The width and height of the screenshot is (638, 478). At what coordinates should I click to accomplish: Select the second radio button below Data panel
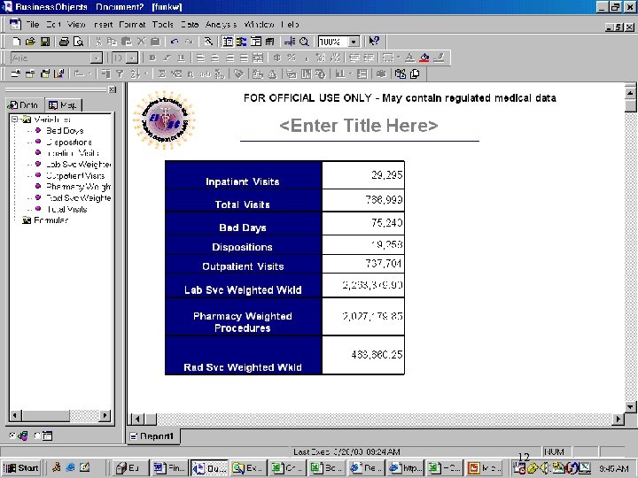click(x=37, y=436)
